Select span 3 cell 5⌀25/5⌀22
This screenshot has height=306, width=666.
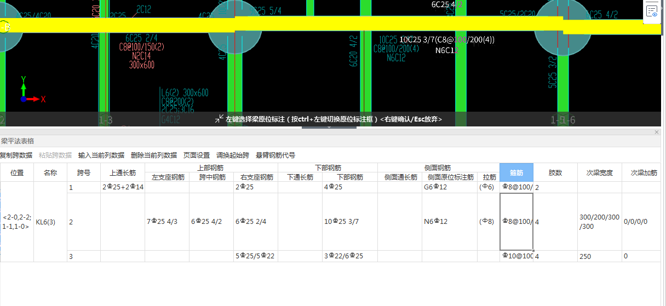256,256
